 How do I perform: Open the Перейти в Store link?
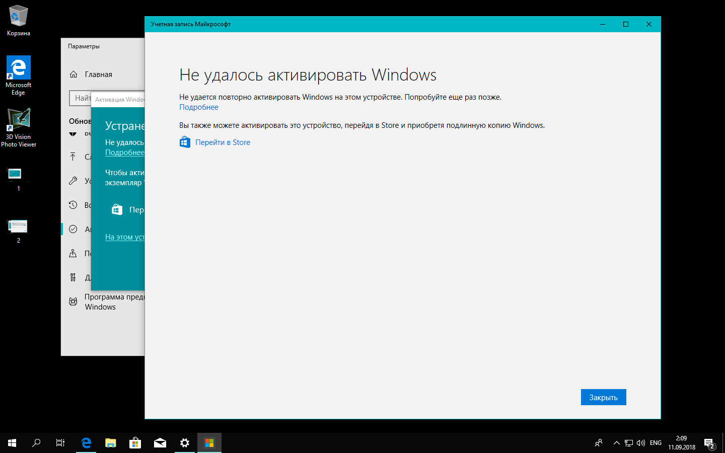pos(223,142)
